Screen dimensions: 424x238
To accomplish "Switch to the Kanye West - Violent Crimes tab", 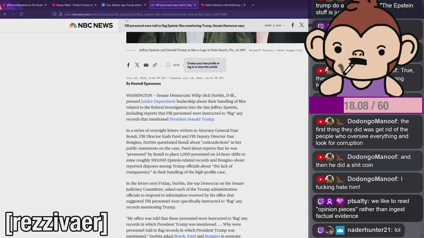I will click(74, 5).
